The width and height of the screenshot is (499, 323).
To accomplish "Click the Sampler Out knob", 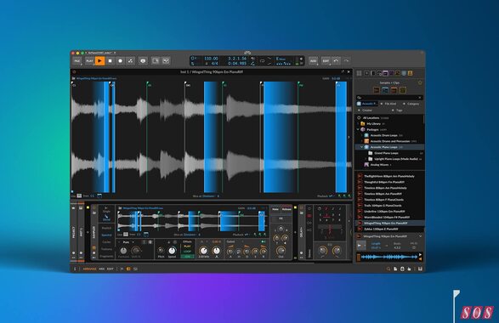I will (281, 251).
